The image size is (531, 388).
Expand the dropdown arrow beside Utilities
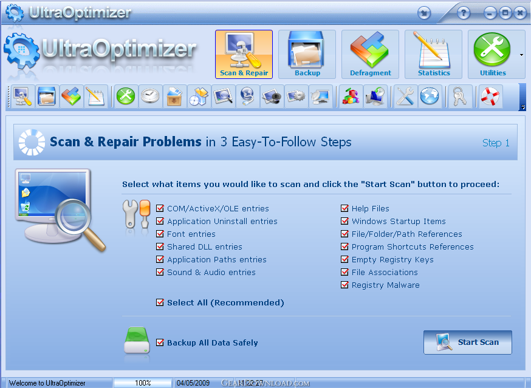pyautogui.click(x=521, y=55)
